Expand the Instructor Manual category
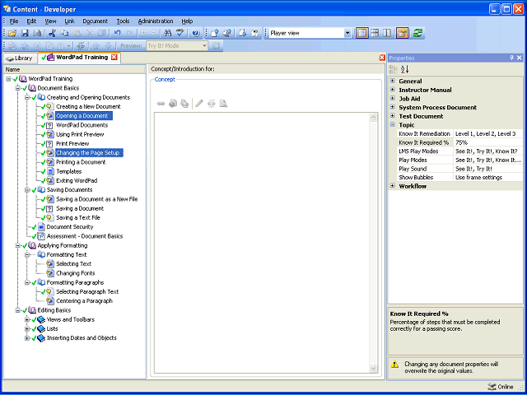 pyautogui.click(x=392, y=90)
